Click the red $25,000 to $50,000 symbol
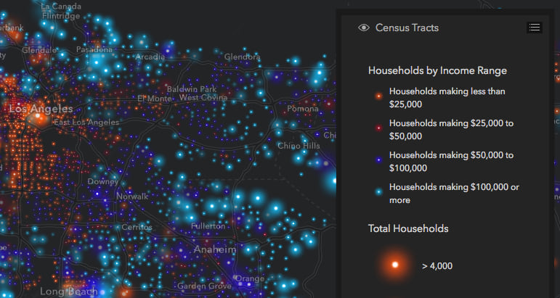This screenshot has width=560, height=298. pyautogui.click(x=378, y=129)
